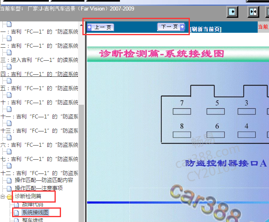The image size is (269, 222).
Task: Open tree entry starting with 十二：吉利
Action: [39, 173]
